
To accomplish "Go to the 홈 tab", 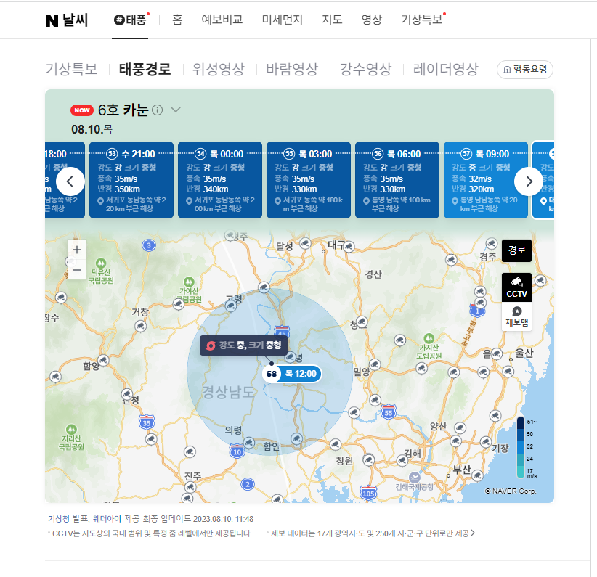I will tap(177, 20).
